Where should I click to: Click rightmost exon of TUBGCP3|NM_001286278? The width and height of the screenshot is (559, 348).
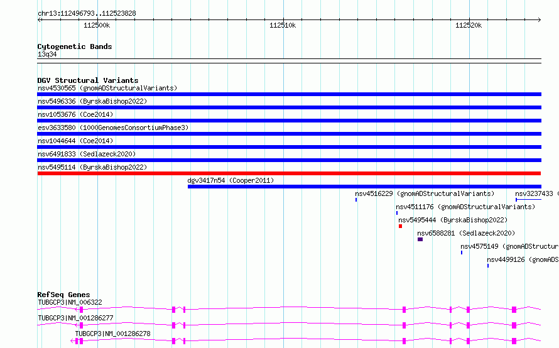click(x=514, y=341)
